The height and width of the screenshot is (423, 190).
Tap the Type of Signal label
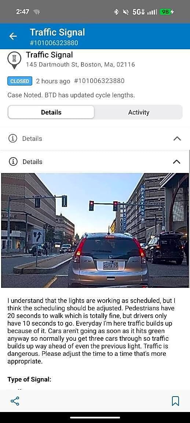(x=29, y=379)
